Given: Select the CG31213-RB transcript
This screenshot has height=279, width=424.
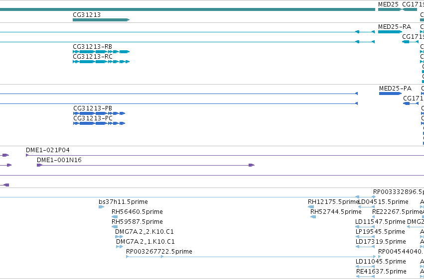Looking at the screenshot, I should [101, 52].
